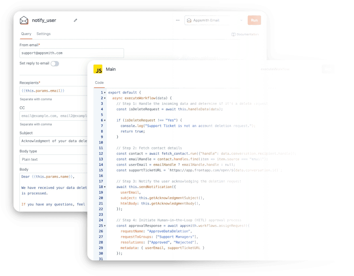Viewport: 354px width, 276px height.
Task: Switch to the Settings tab
Action: [x=44, y=34]
